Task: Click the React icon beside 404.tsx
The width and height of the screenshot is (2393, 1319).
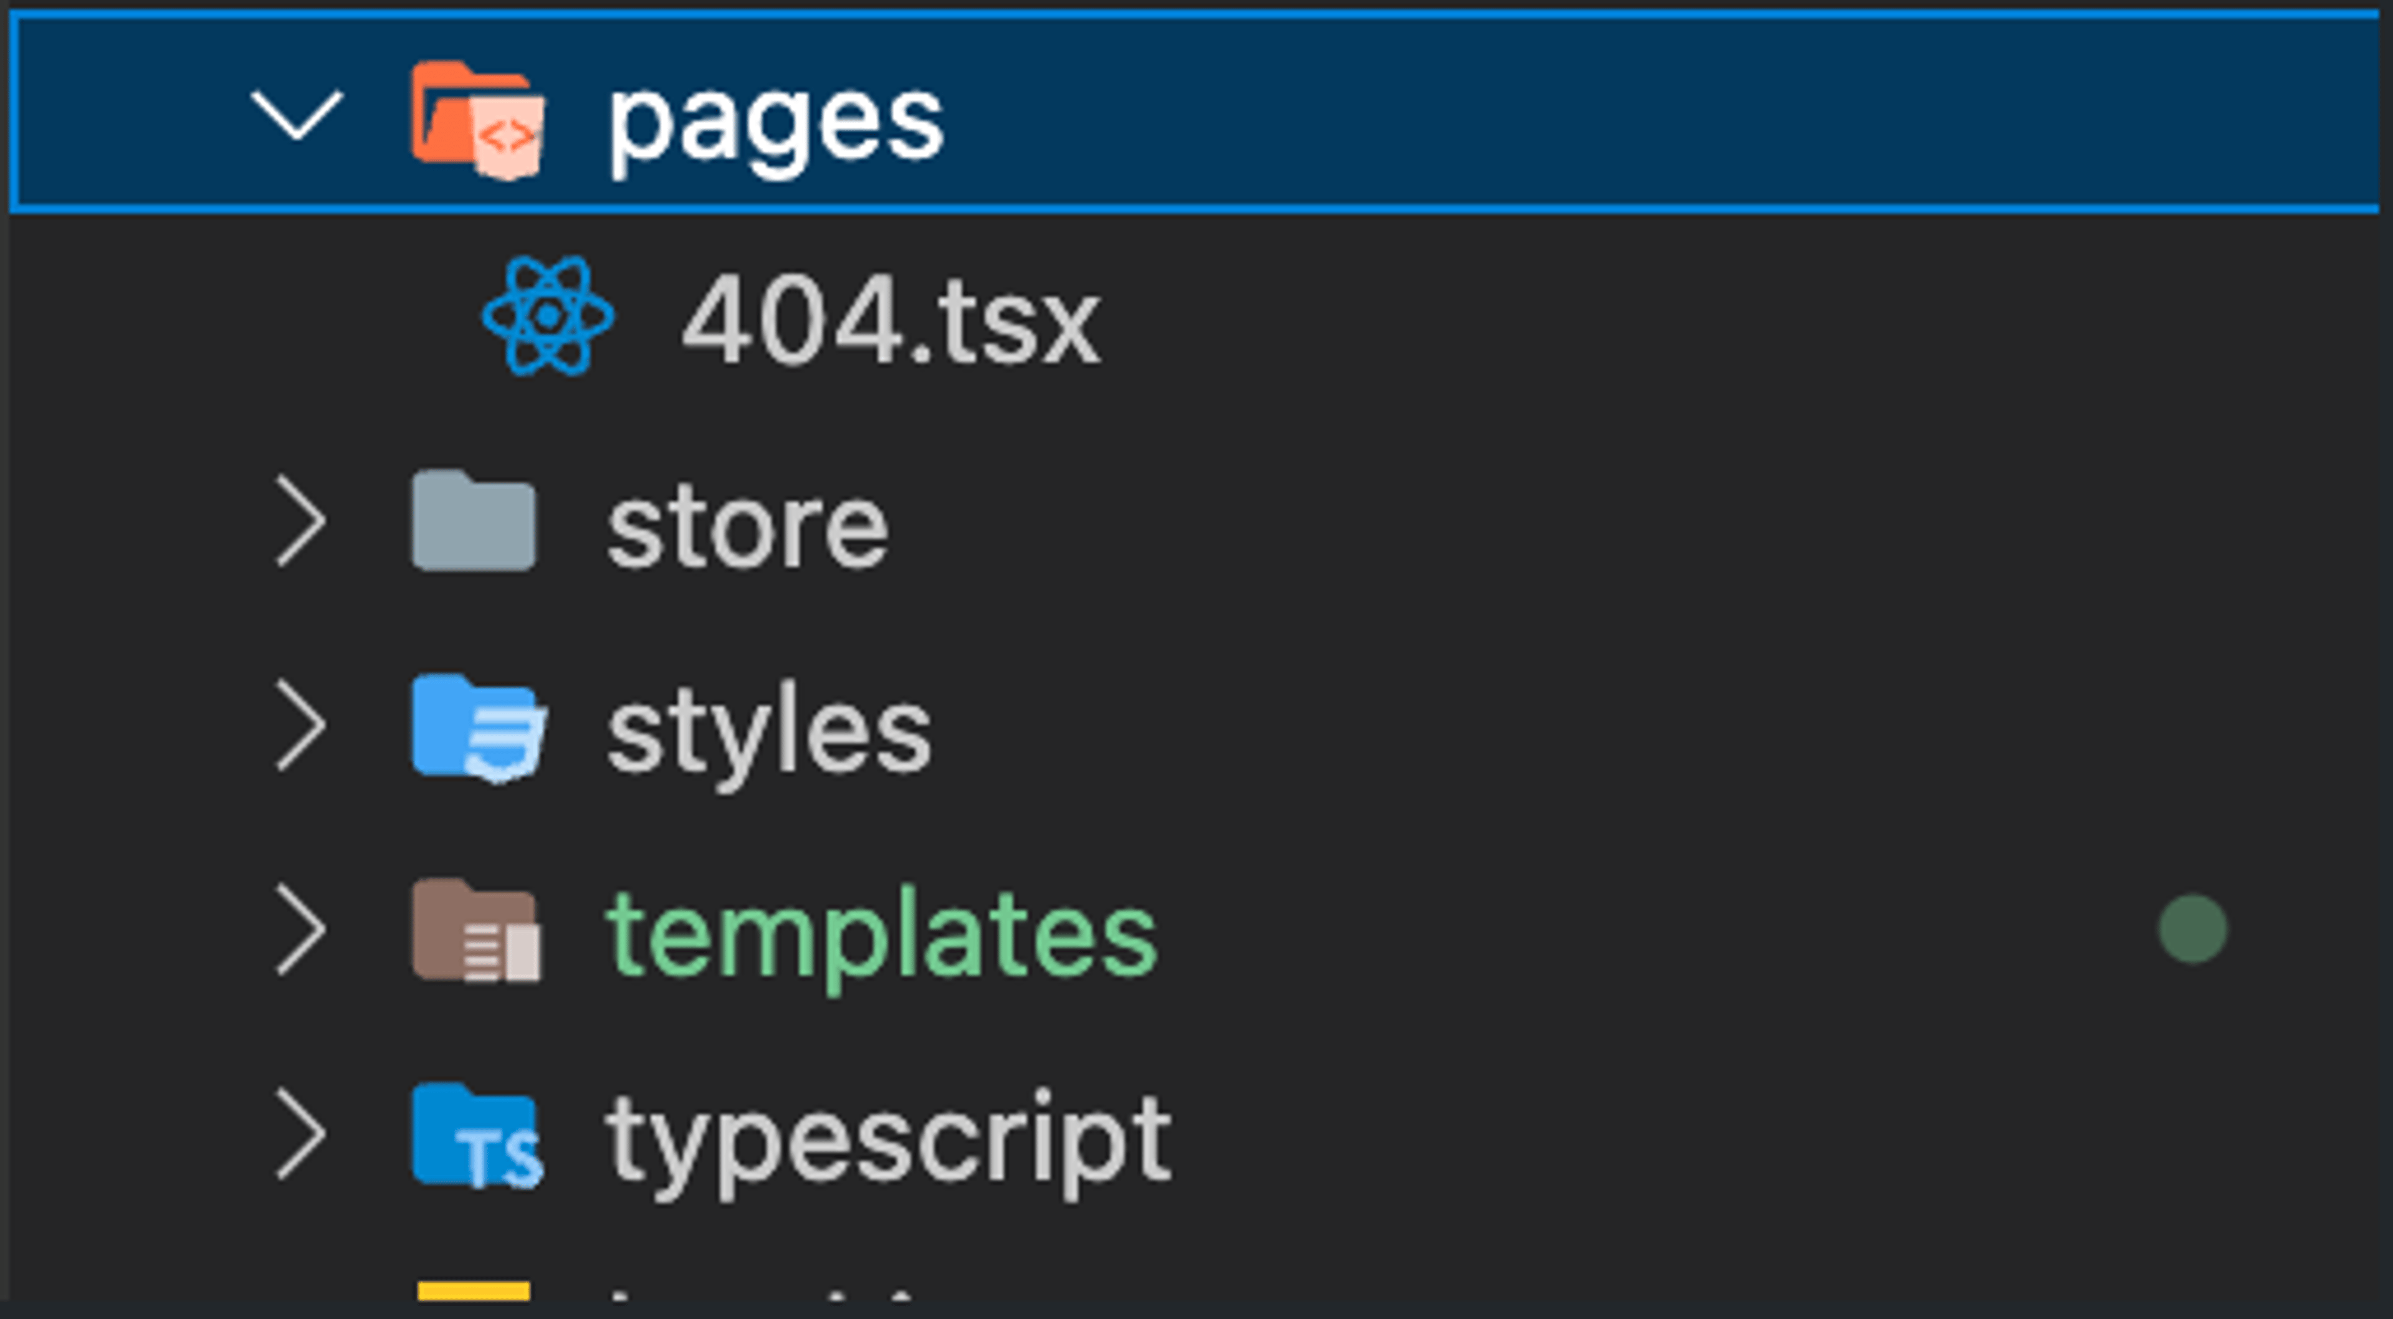Action: [548, 316]
